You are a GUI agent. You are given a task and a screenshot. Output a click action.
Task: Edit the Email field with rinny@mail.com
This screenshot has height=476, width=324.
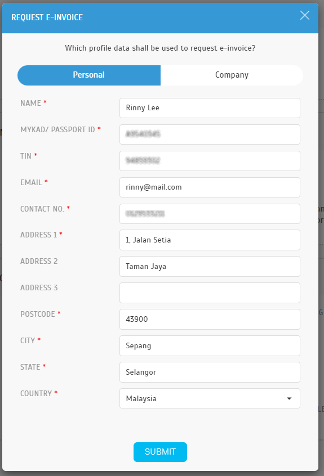[210, 187]
